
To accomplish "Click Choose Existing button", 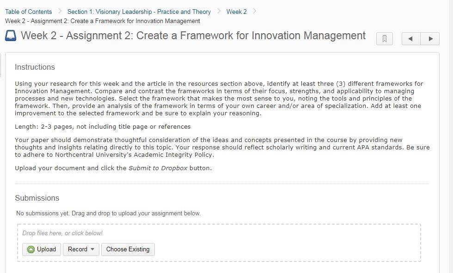I will pos(128,249).
